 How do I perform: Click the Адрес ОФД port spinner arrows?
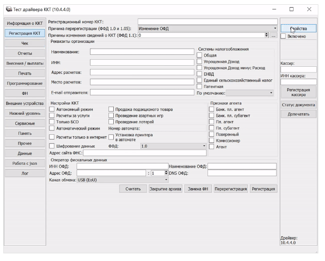166,173
